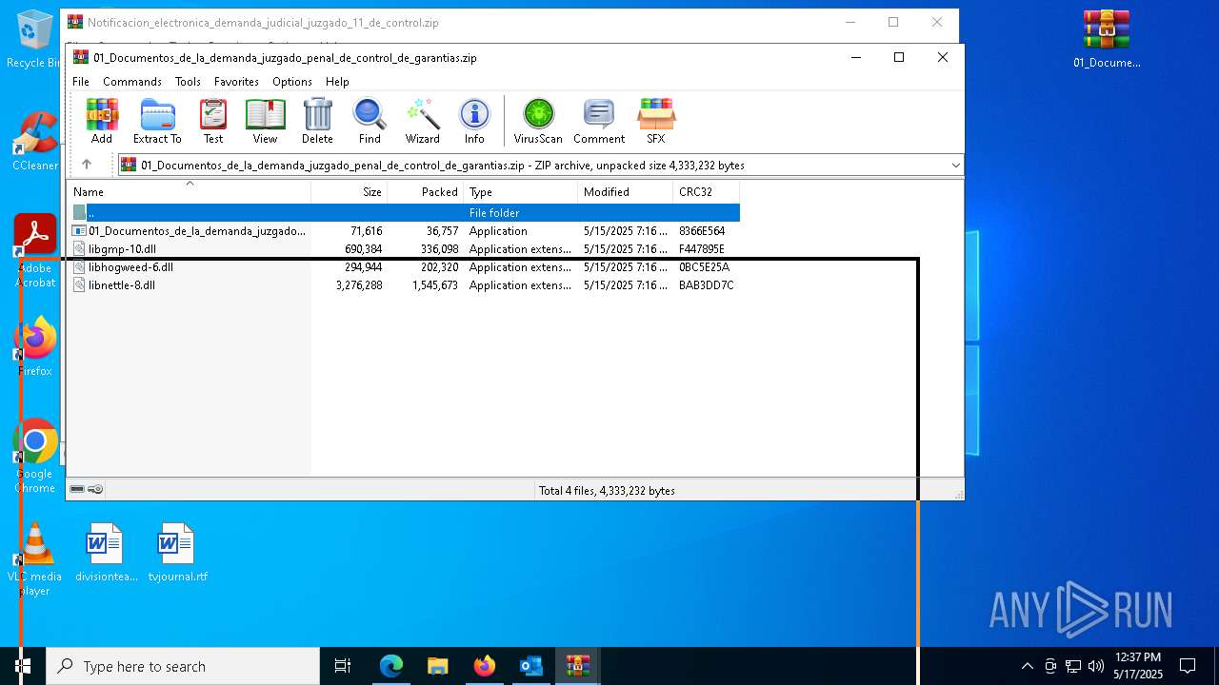This screenshot has width=1219, height=685.
Task: Select libnettle-8.dll file
Action: (x=405, y=285)
